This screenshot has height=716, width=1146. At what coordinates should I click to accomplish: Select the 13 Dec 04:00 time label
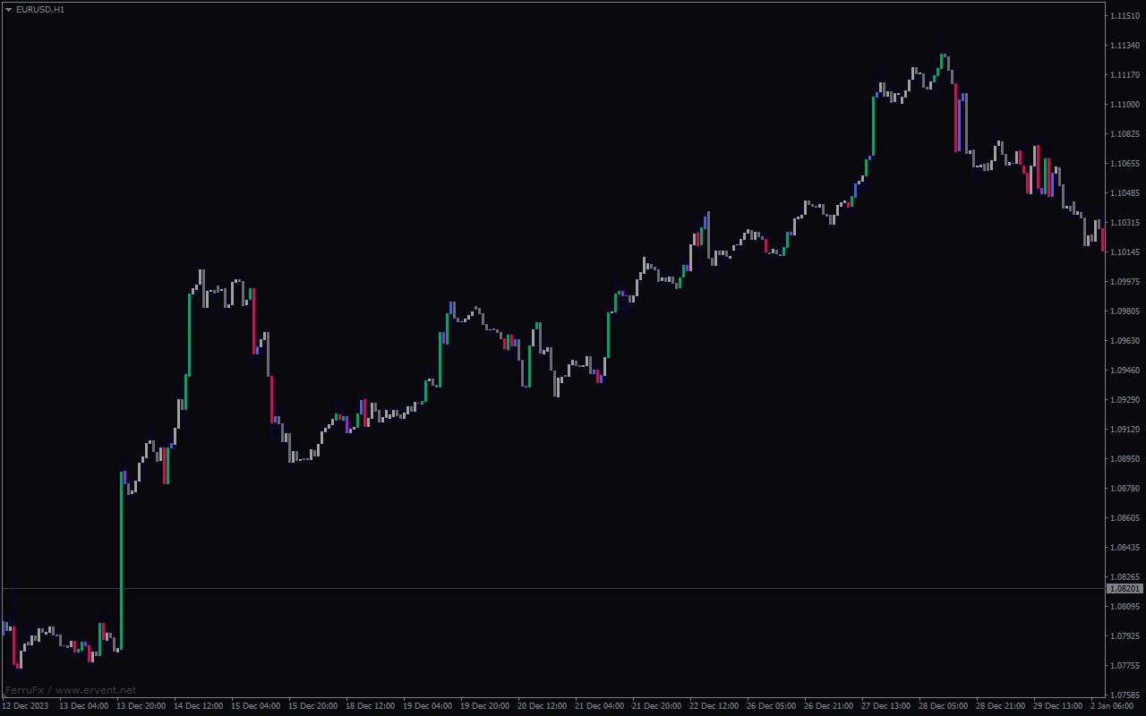pyautogui.click(x=83, y=706)
